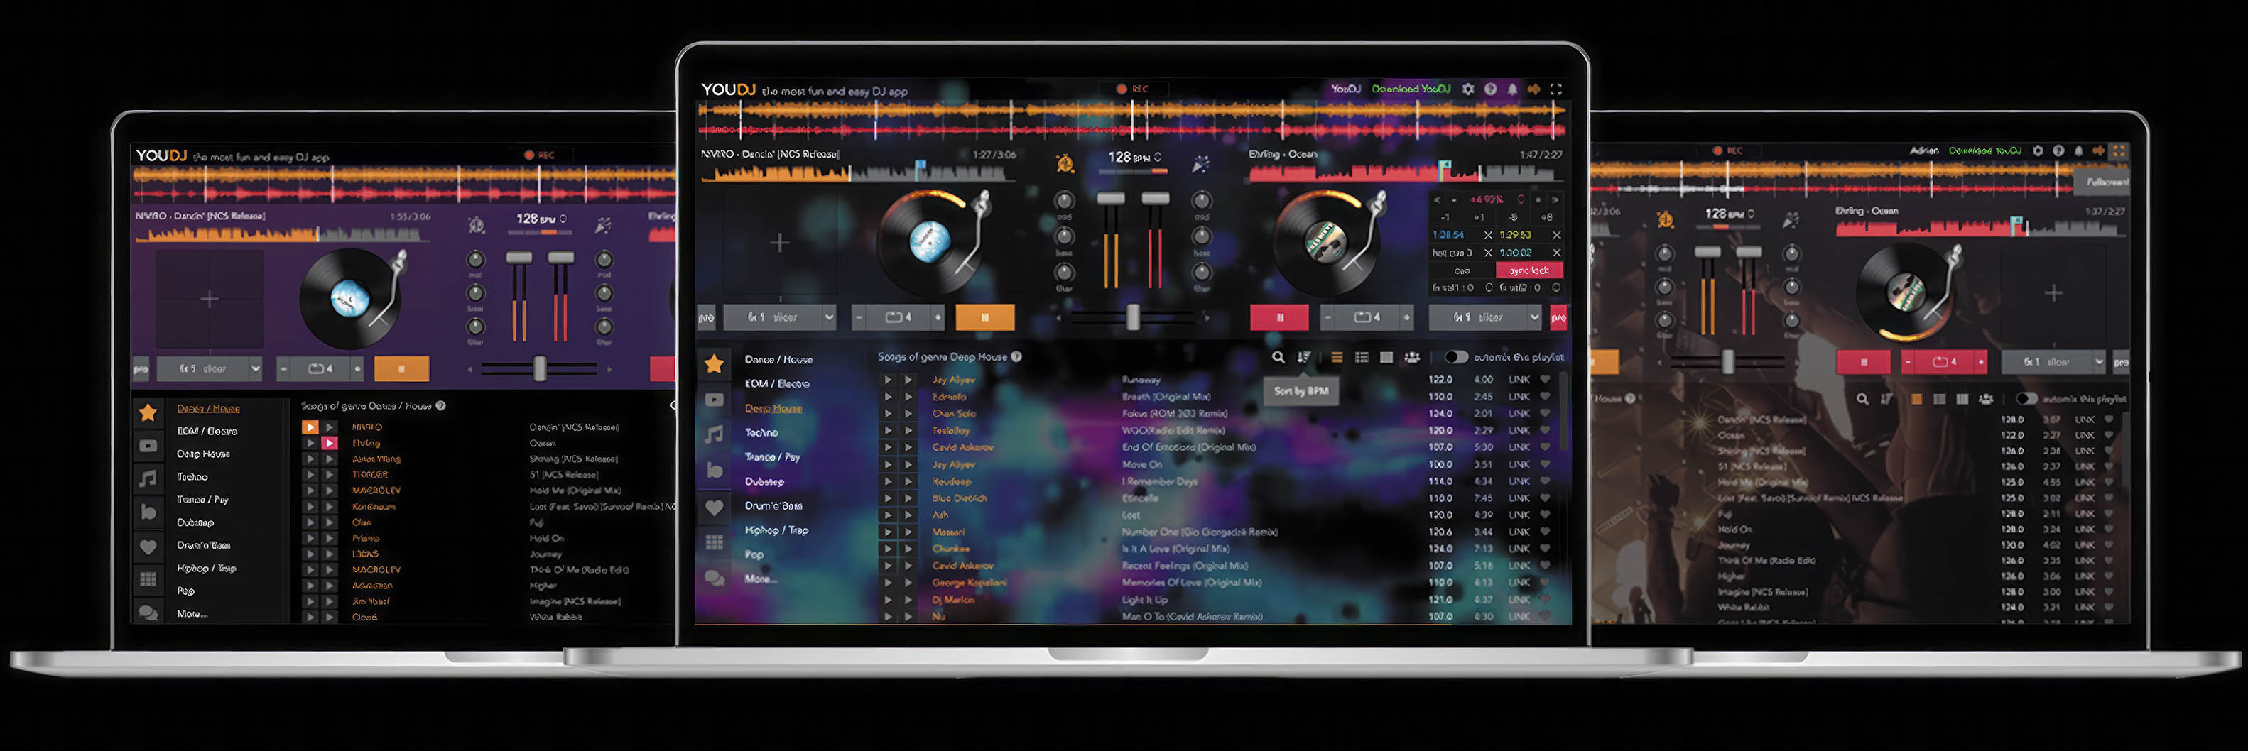
Task: Expand the left deck fx 1 slicer dropdown
Action: click(x=779, y=317)
